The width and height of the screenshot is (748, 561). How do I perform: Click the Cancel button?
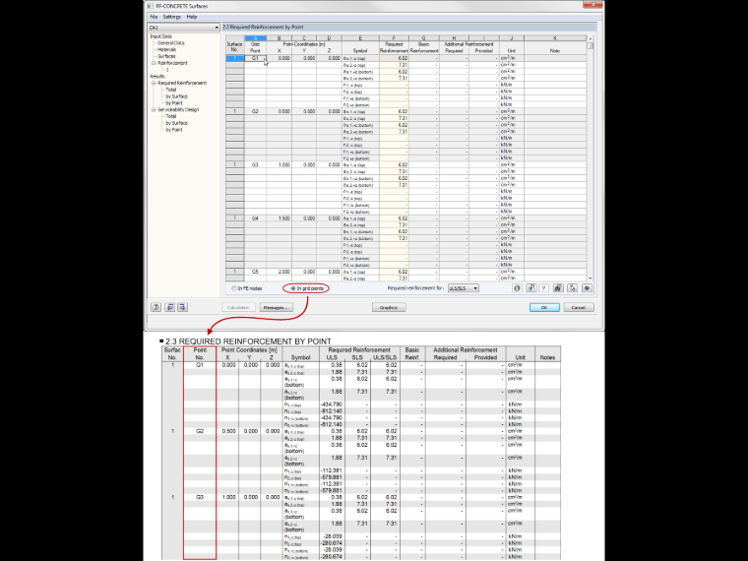(579, 307)
